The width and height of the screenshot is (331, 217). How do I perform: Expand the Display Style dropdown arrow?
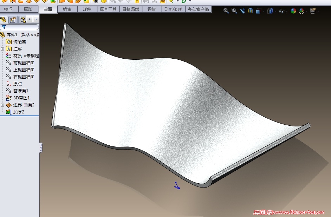275,11
